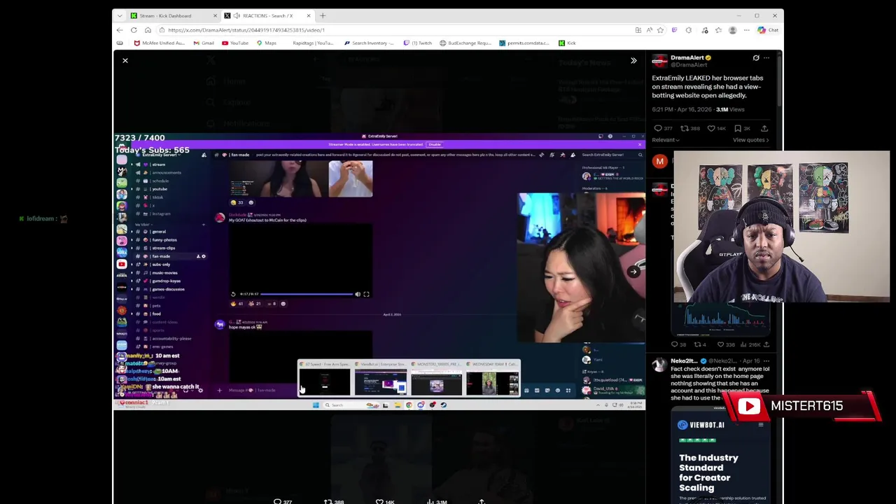Open Kick bookmark
The width and height of the screenshot is (896, 504).
pyautogui.click(x=568, y=43)
